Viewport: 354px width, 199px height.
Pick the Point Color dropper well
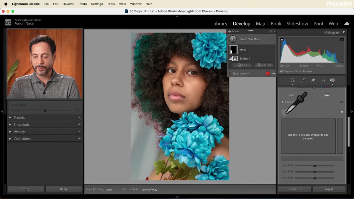click(285, 112)
